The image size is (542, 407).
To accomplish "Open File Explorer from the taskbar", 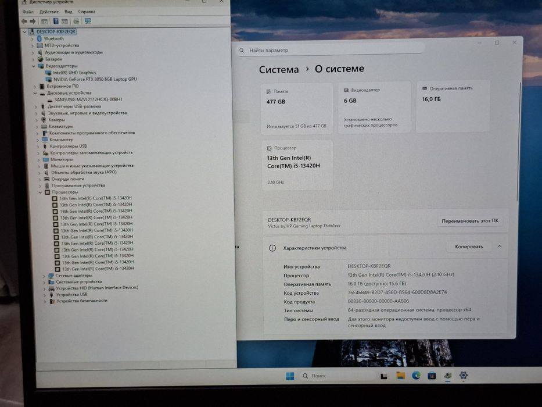I will click(400, 376).
